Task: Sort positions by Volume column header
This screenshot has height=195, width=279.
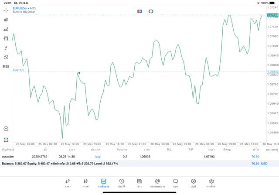Action: 122,150
